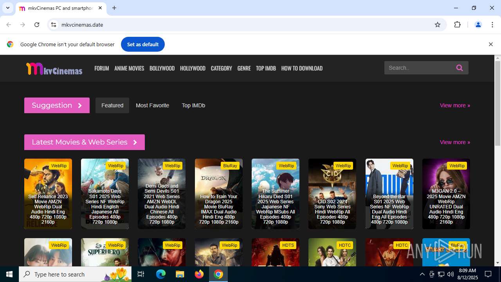This screenshot has width=501, height=282.
Task: Open M3GAN 2.0 movie card
Action: click(446, 194)
